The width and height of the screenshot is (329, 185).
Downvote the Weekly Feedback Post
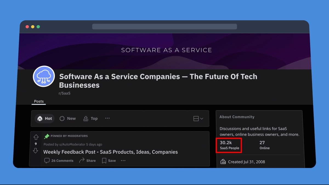36,150
